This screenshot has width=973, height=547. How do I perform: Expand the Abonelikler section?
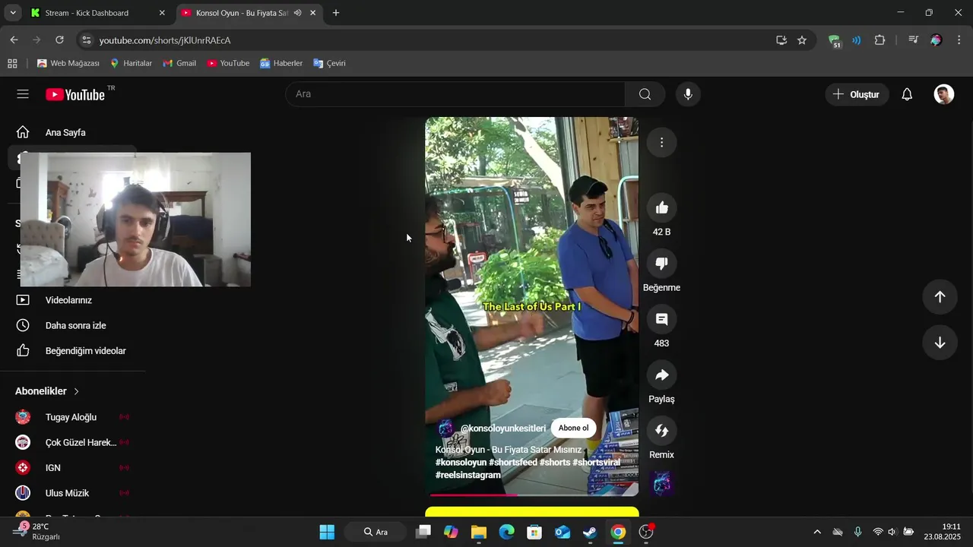pyautogui.click(x=47, y=391)
